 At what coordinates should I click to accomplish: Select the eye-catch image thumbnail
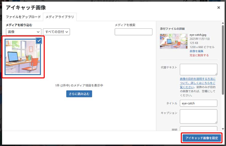click(x=23, y=57)
